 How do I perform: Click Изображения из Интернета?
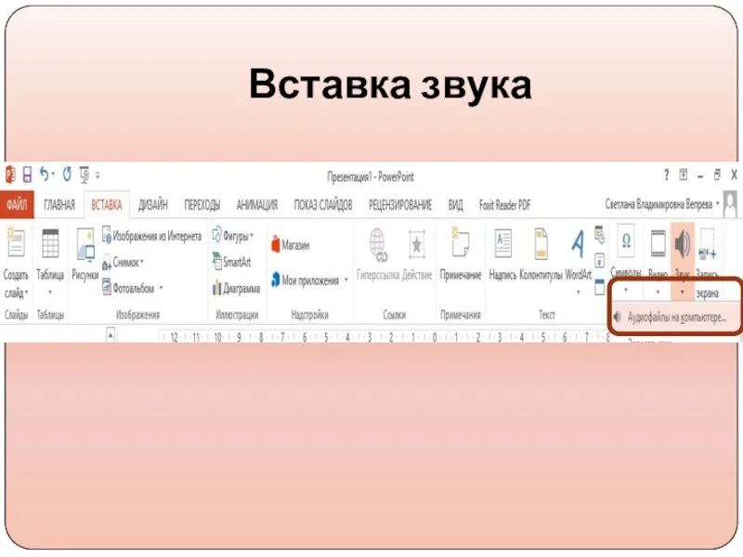[152, 236]
